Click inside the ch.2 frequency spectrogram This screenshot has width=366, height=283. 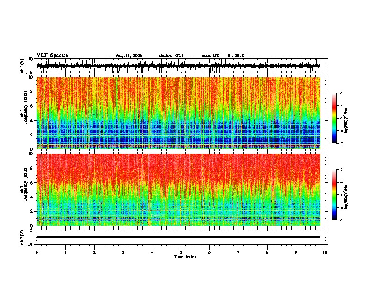[178, 190]
